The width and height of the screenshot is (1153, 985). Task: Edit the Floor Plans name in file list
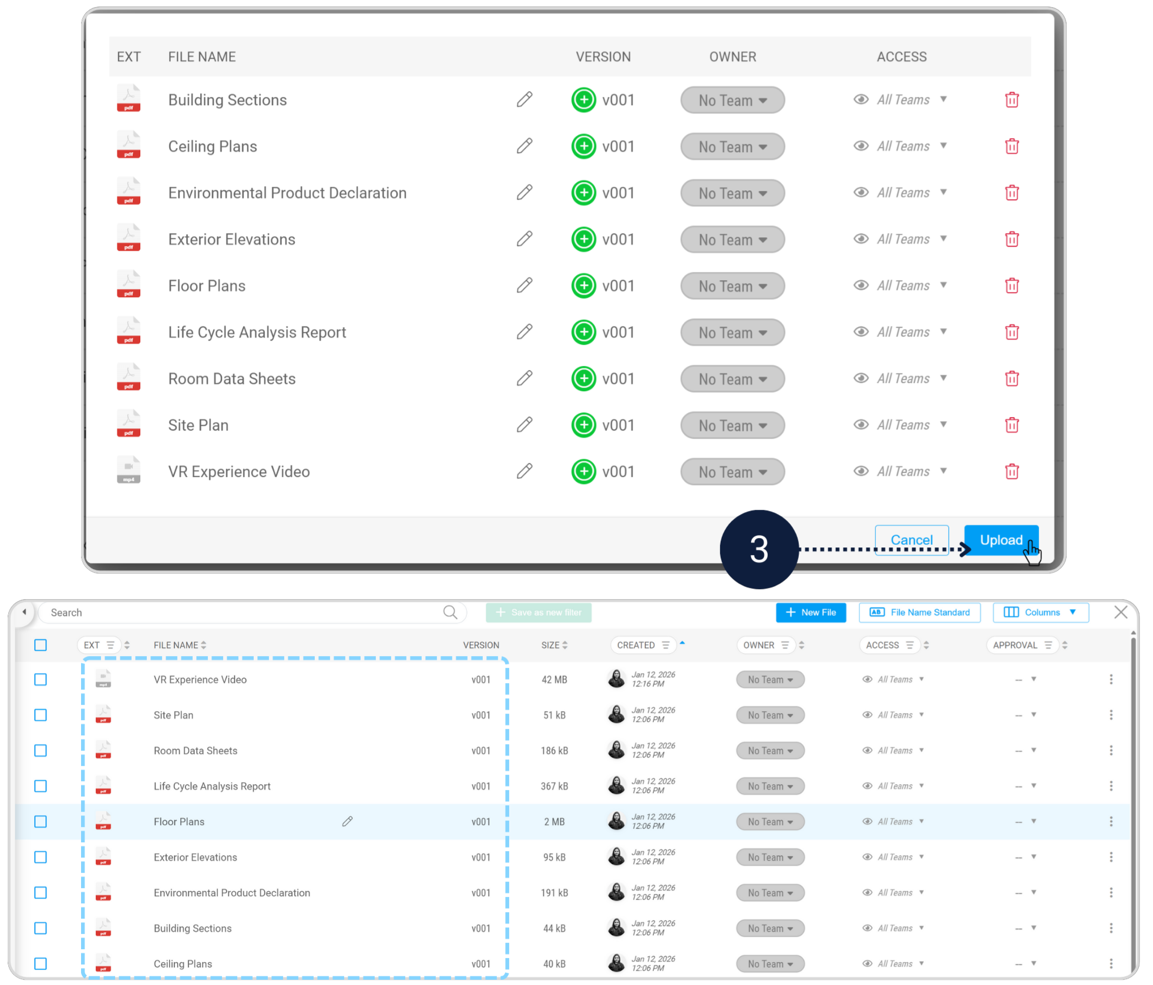347,821
